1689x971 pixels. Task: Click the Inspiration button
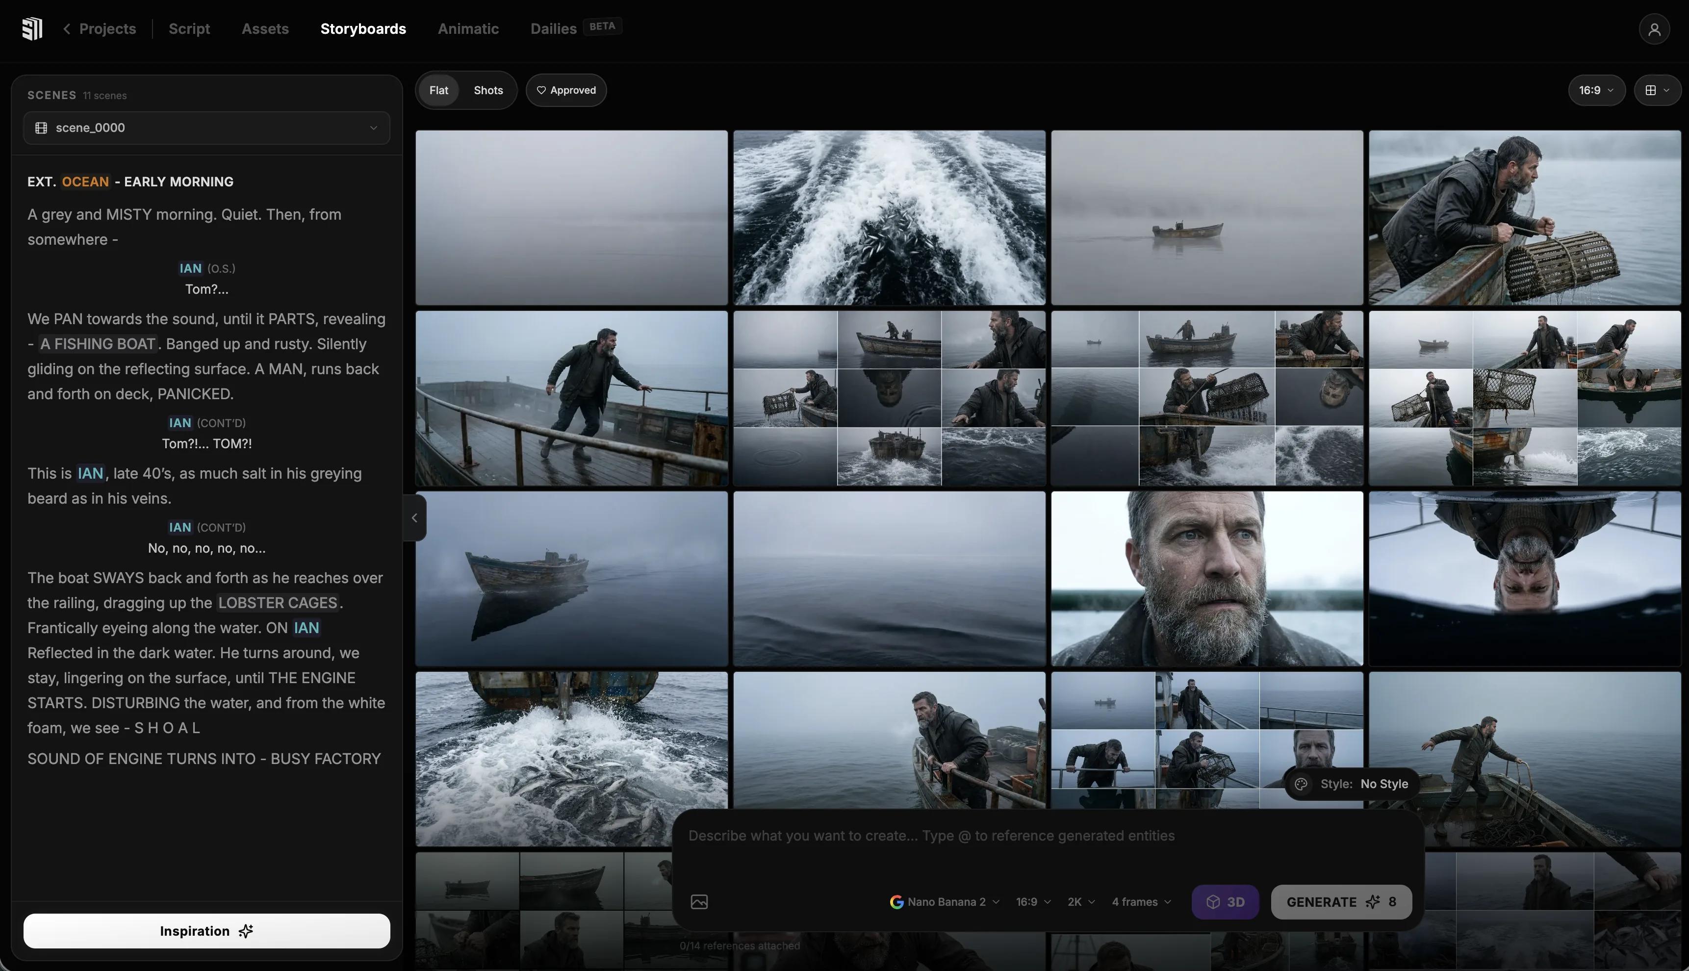click(x=206, y=931)
